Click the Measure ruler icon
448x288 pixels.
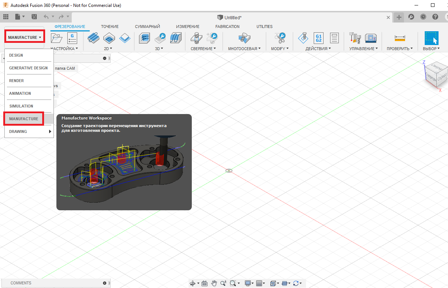(x=400, y=38)
